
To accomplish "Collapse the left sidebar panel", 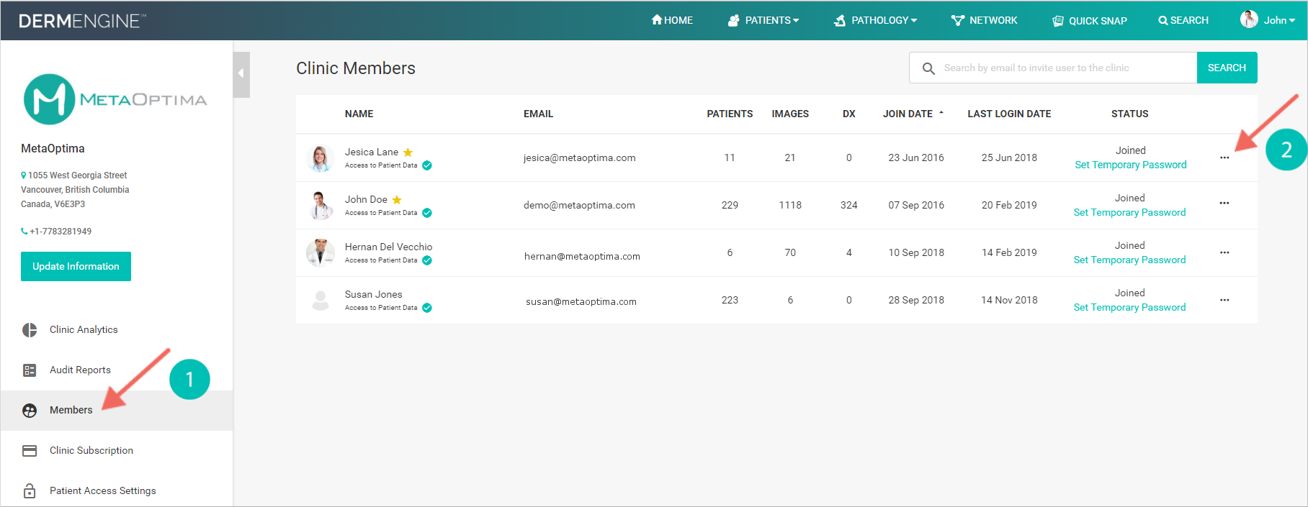I will pyautogui.click(x=241, y=74).
